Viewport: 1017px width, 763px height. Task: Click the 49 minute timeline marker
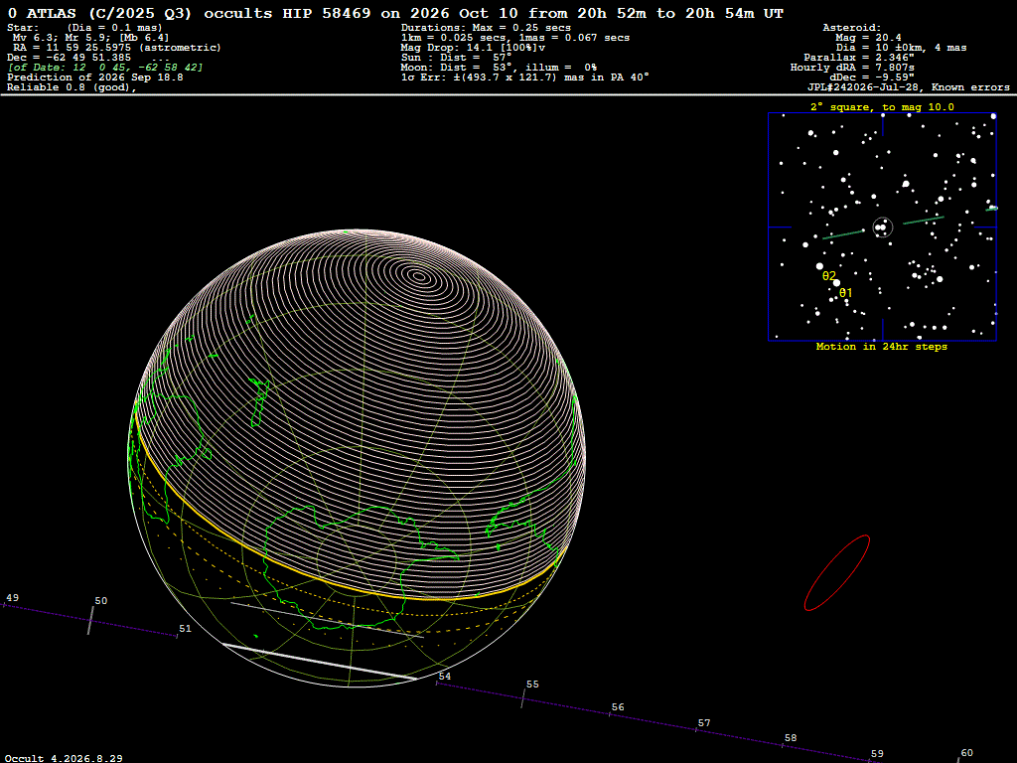(x=12, y=598)
